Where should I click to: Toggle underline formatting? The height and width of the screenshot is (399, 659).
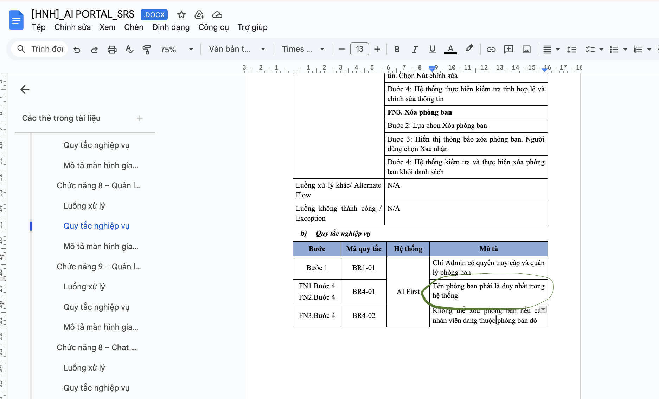(432, 50)
